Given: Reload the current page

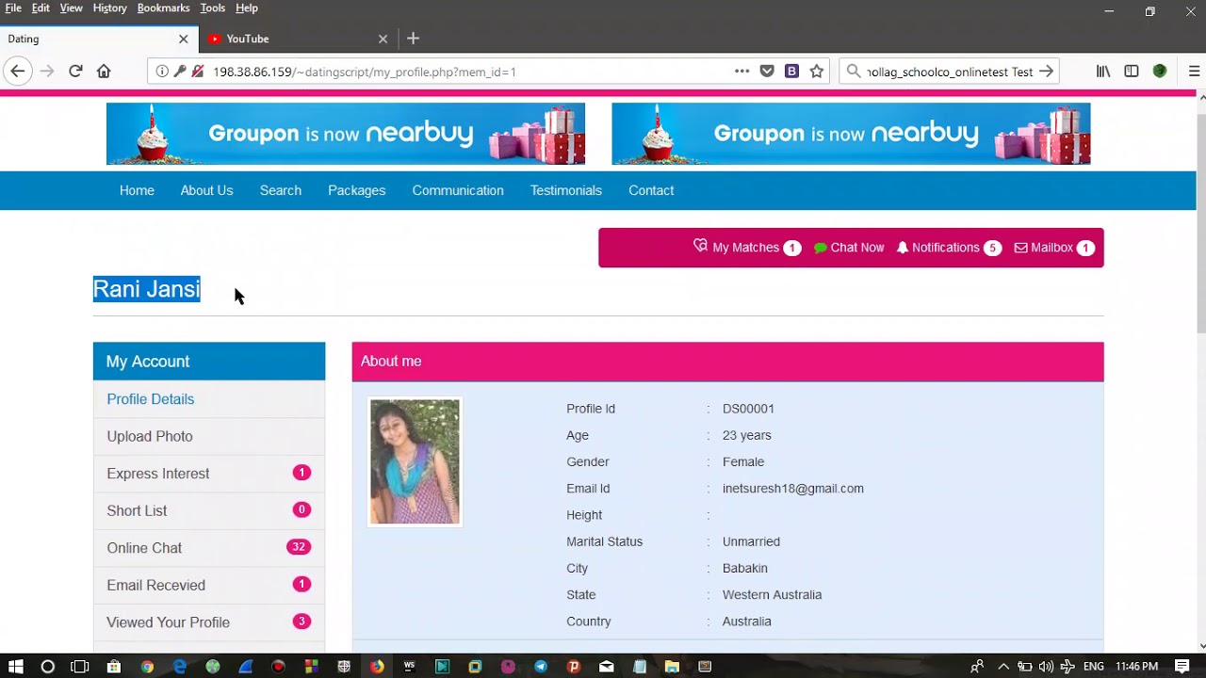Looking at the screenshot, I should coord(75,72).
